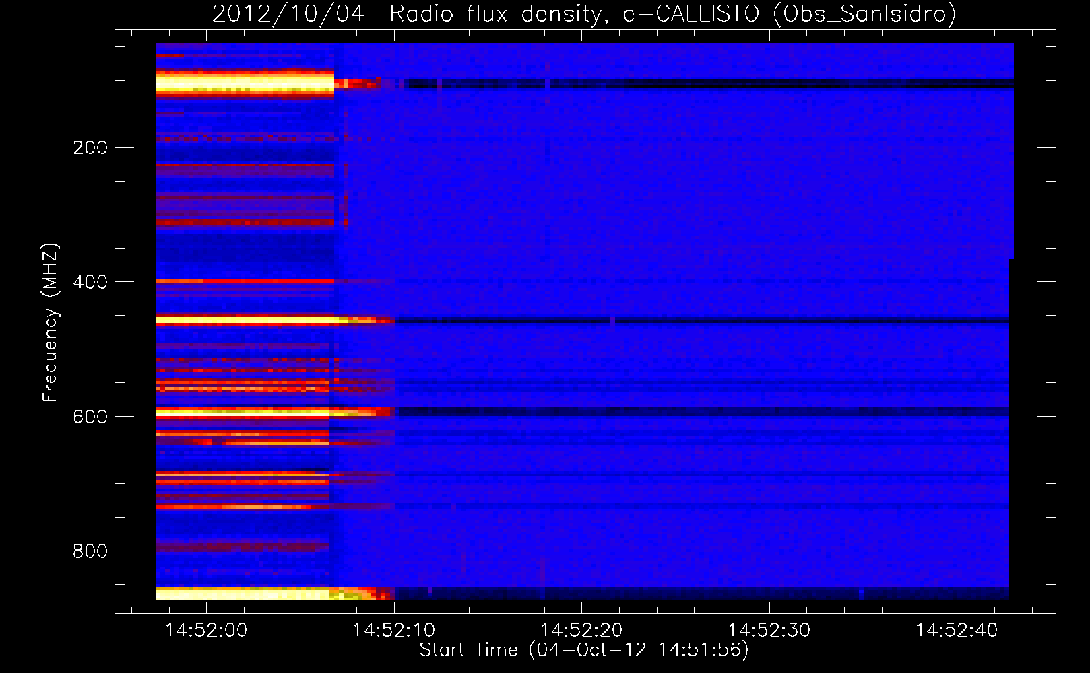Click the 14:52:30 time tick label
The height and width of the screenshot is (673, 1090).
[769, 630]
